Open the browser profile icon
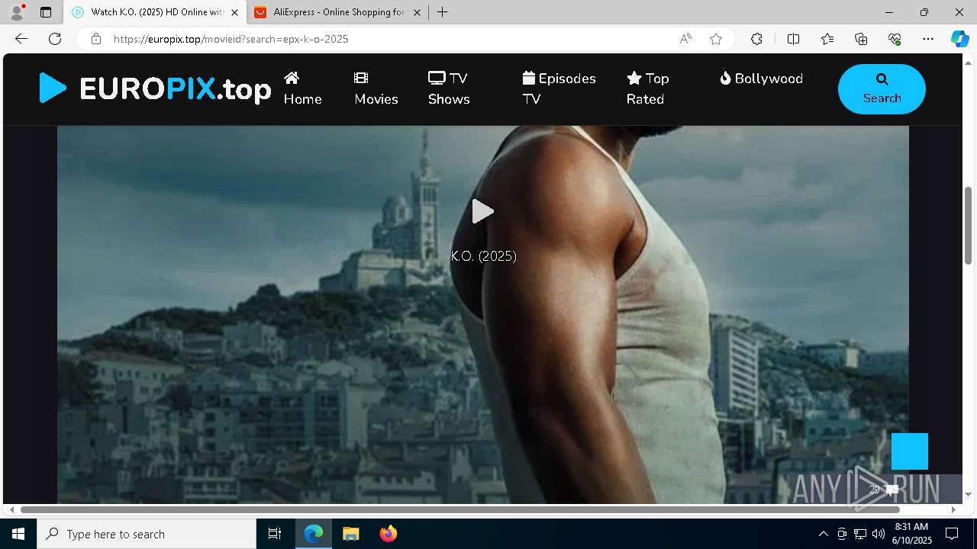This screenshot has width=977, height=549. point(17,12)
